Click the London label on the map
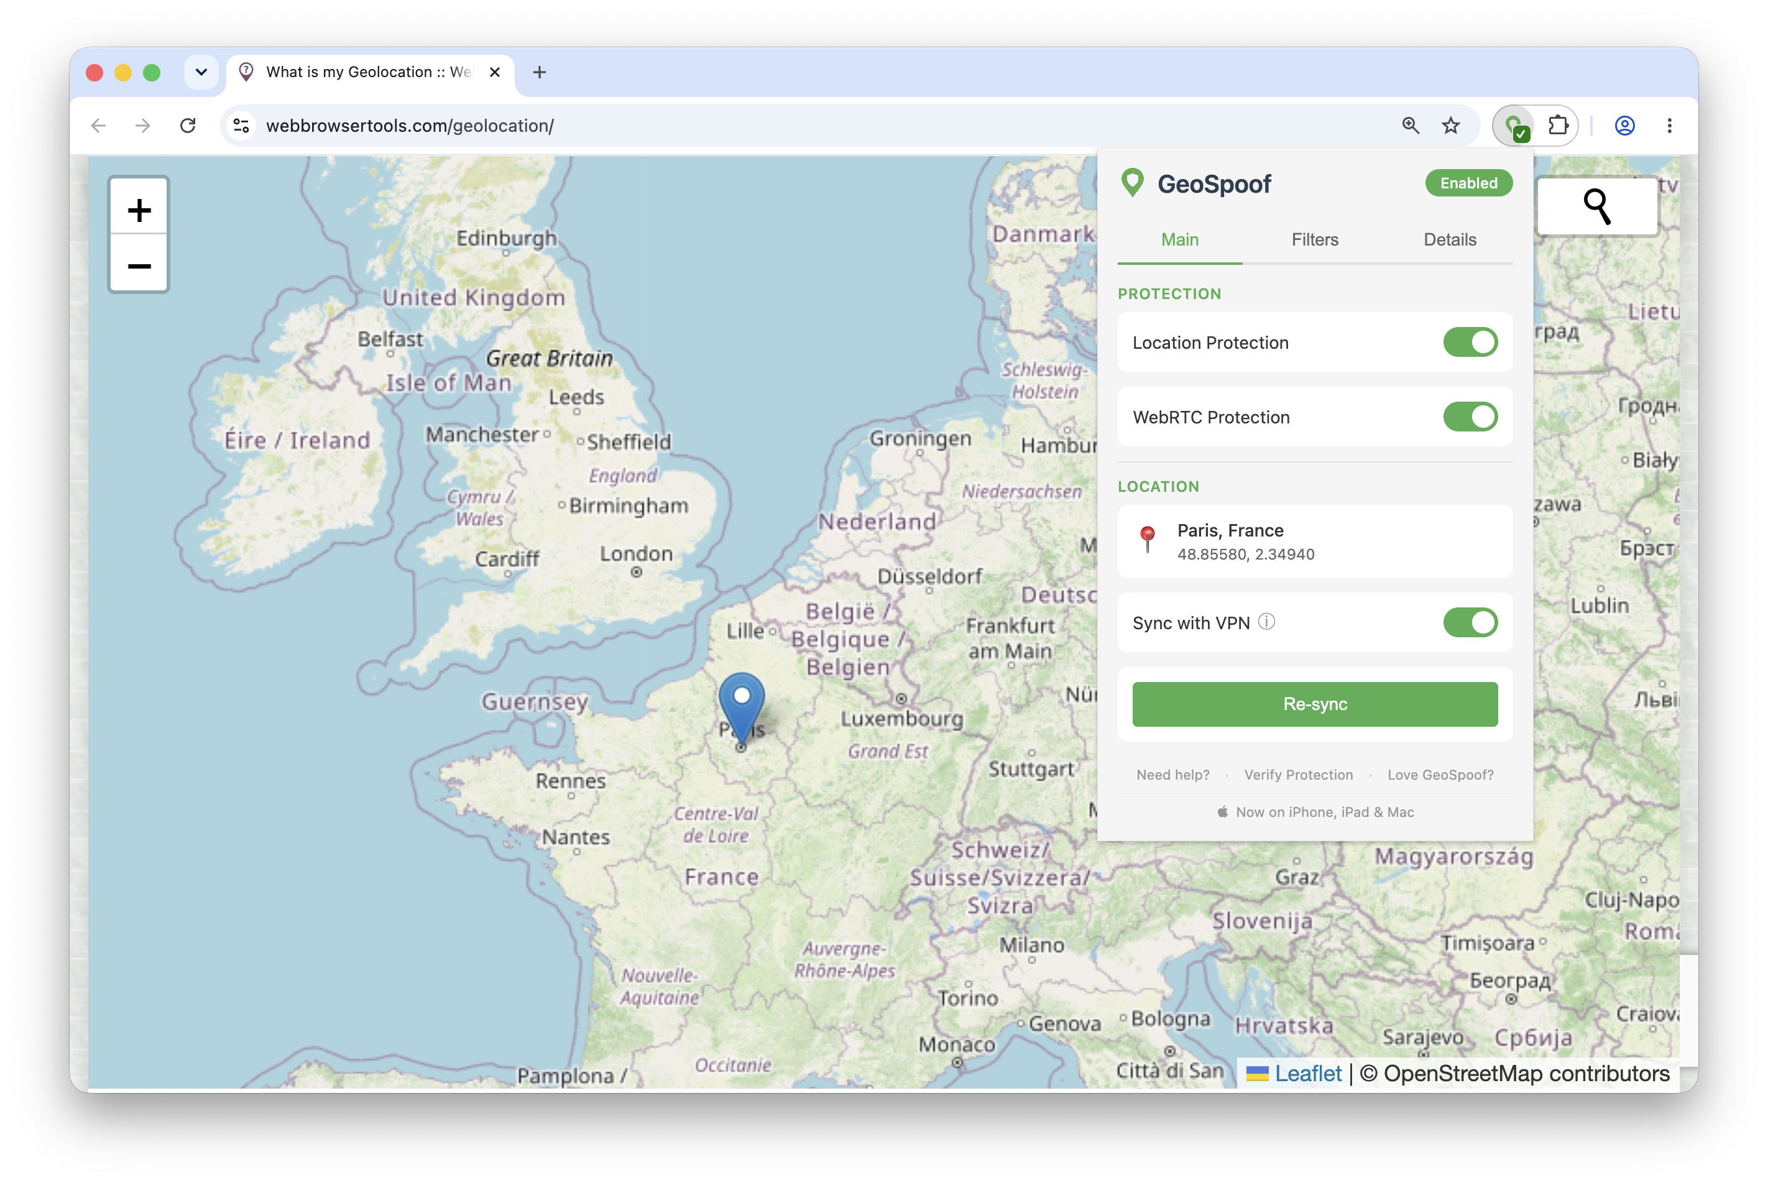 pyautogui.click(x=636, y=554)
